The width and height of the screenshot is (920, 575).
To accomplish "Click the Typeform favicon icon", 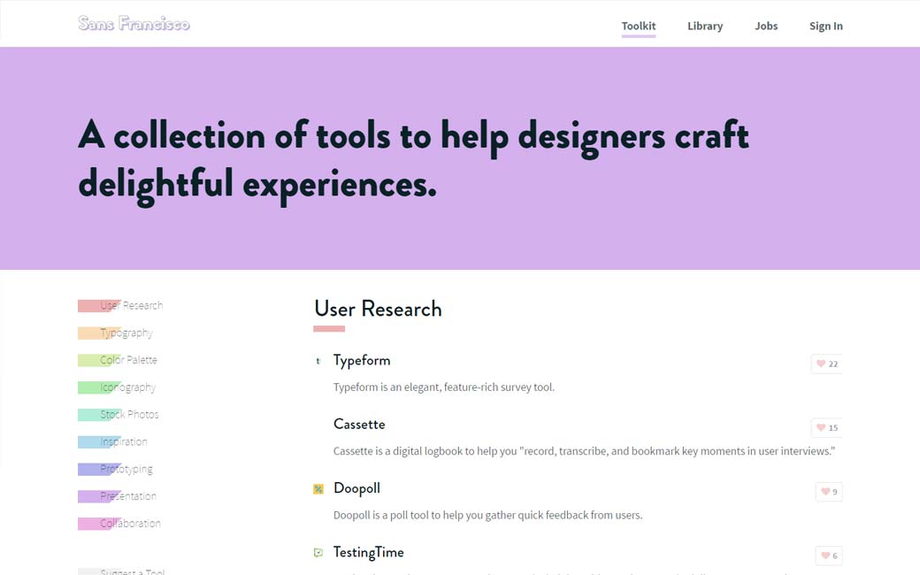I will (x=318, y=361).
